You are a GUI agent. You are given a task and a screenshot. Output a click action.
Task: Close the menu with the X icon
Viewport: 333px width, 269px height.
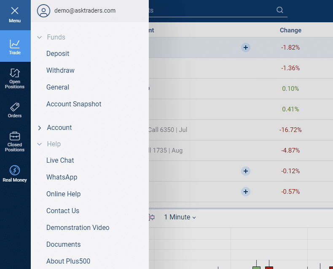(15, 11)
